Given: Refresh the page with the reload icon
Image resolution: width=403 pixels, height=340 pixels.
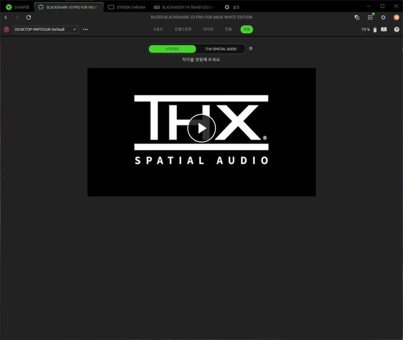Looking at the screenshot, I should 28,18.
